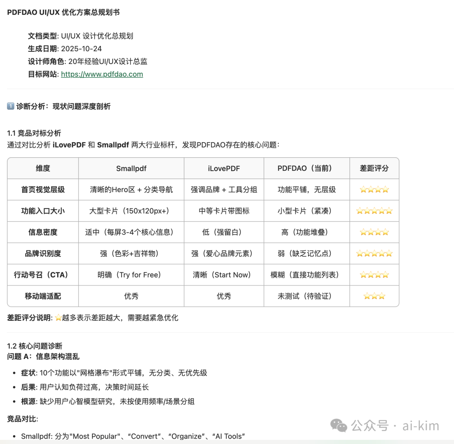
Task: Click the 差距评分 column header
Action: click(x=374, y=168)
